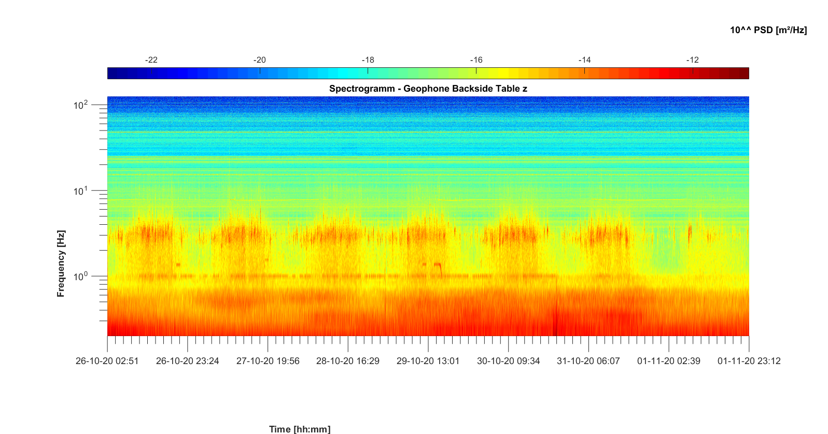Click time tick label '01-11-20 23:12'
Viewport: 828px width, 434px height.
point(749,361)
